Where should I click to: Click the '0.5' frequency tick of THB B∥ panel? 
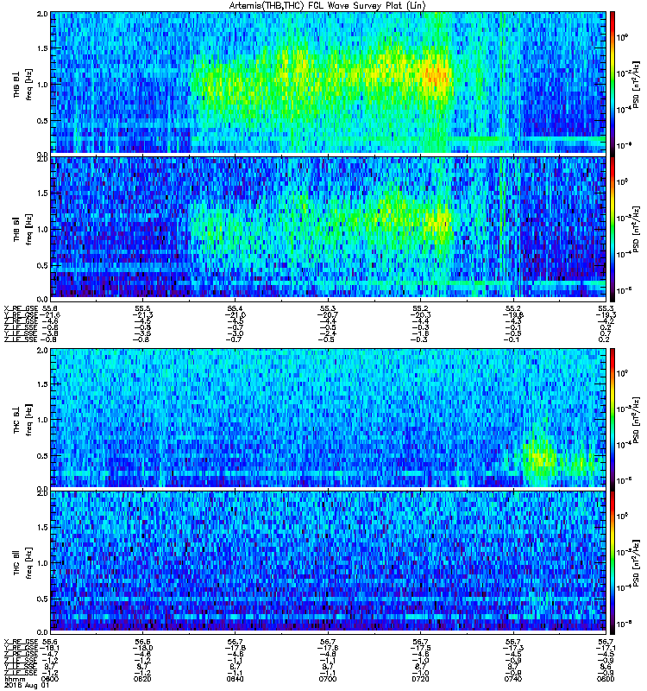coord(42,266)
